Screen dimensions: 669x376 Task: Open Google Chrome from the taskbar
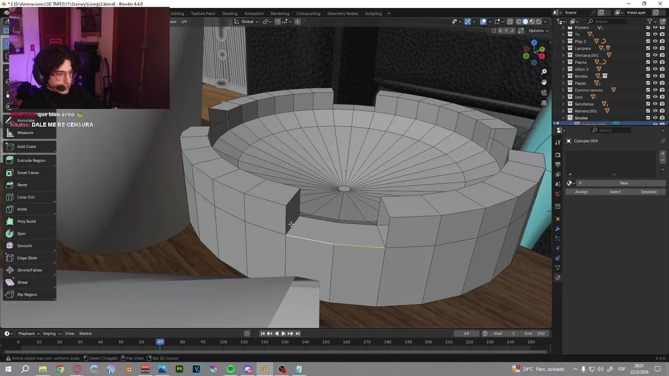(60, 369)
